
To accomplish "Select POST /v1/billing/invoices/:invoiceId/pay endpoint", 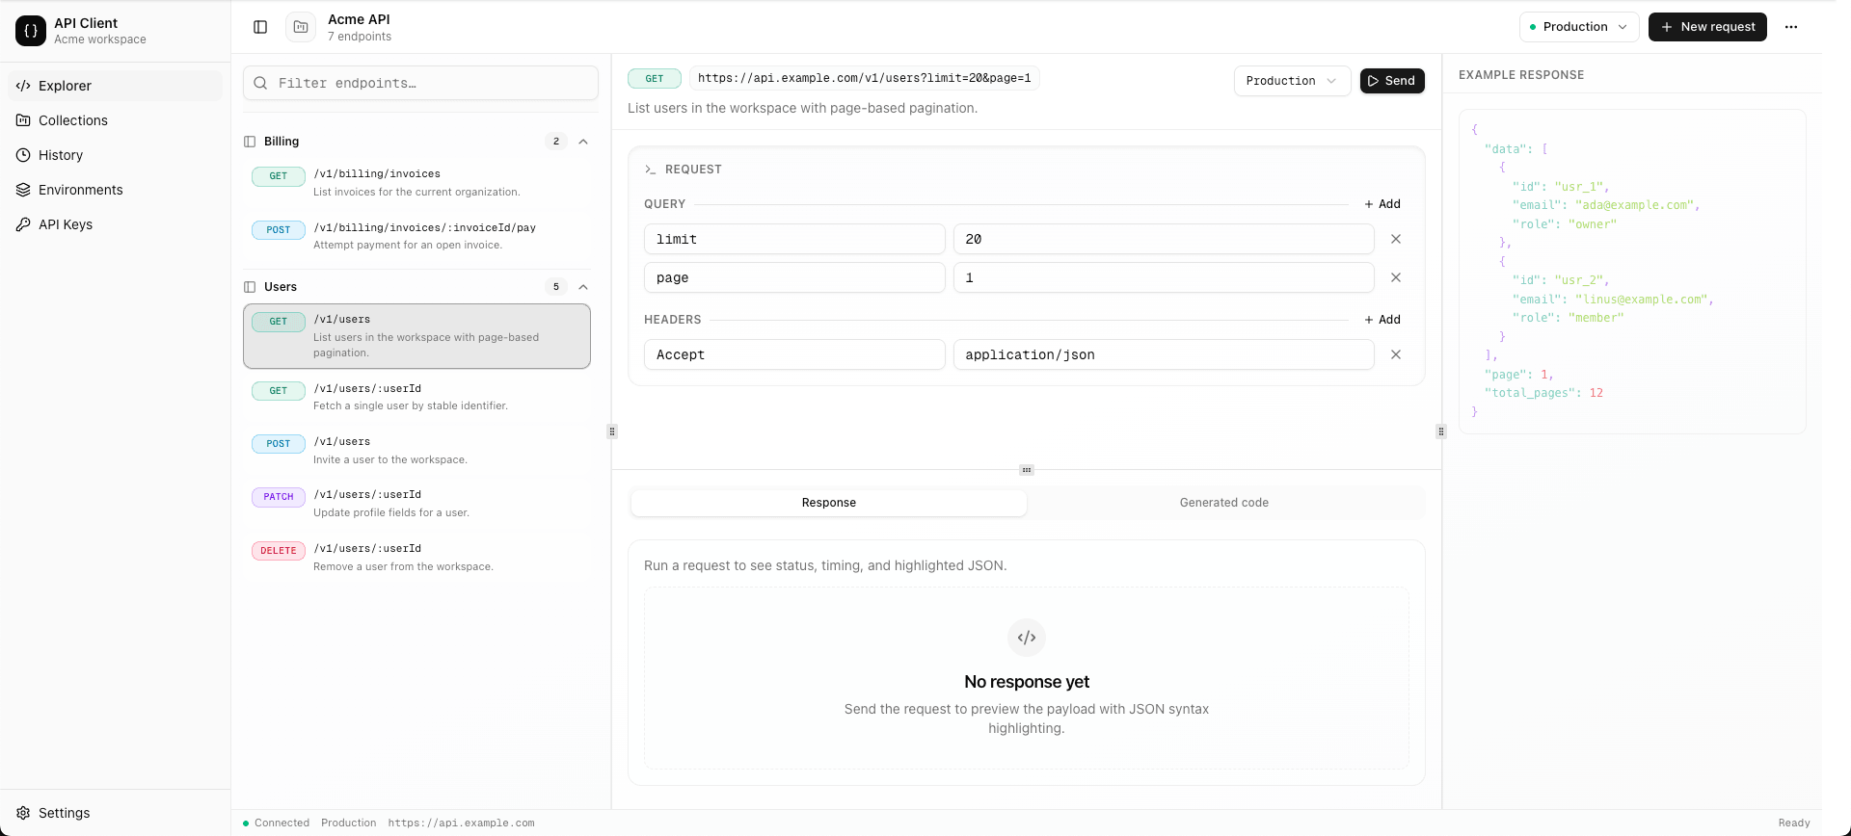I will click(x=416, y=236).
